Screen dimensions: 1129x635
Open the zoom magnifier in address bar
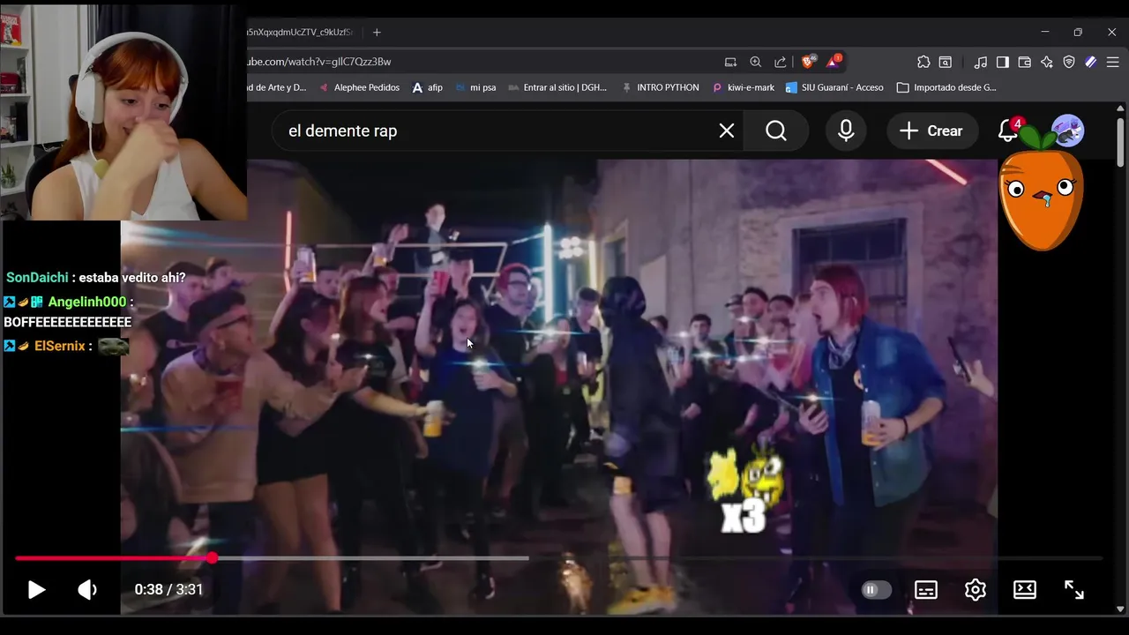(755, 62)
